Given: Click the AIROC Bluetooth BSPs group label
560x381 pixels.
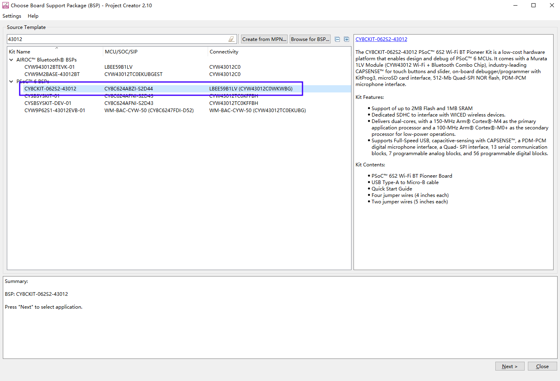Looking at the screenshot, I should (x=47, y=59).
